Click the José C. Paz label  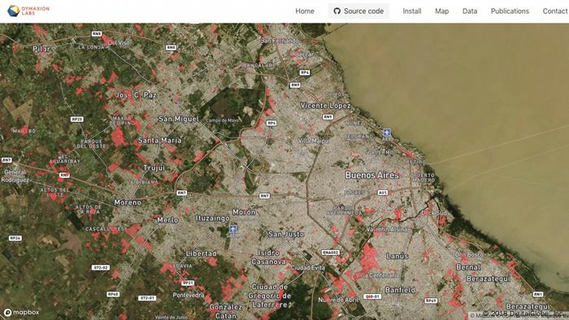[x=136, y=95]
